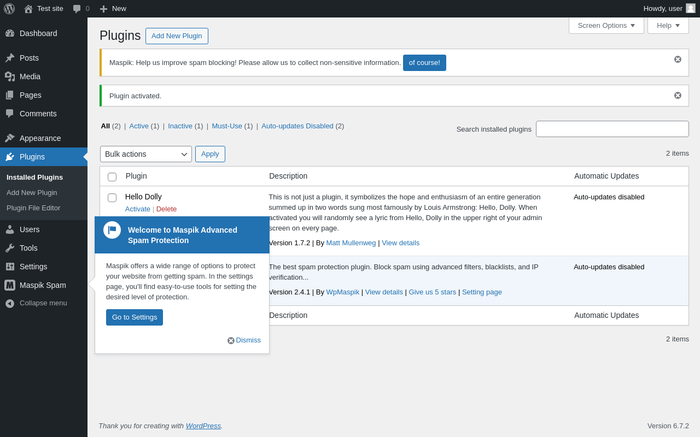Activate the Hello Dolly plugin
700x437 pixels.
click(x=138, y=209)
